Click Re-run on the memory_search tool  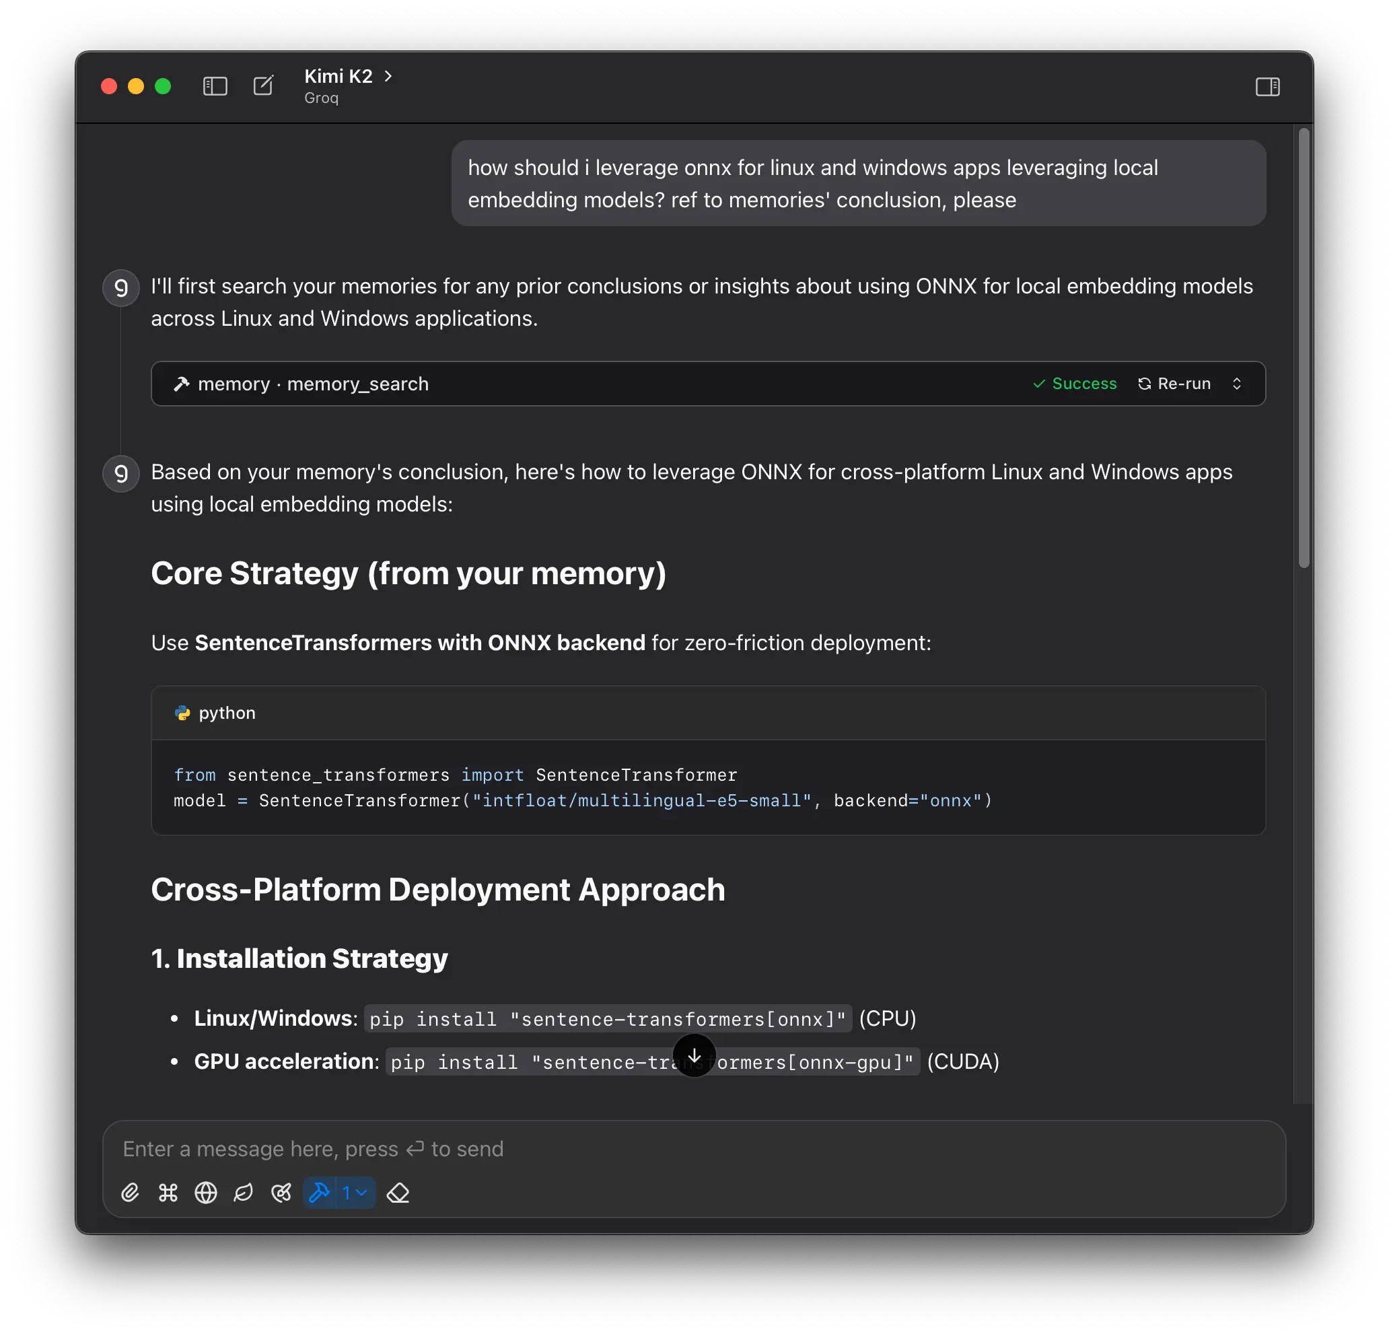(1176, 384)
